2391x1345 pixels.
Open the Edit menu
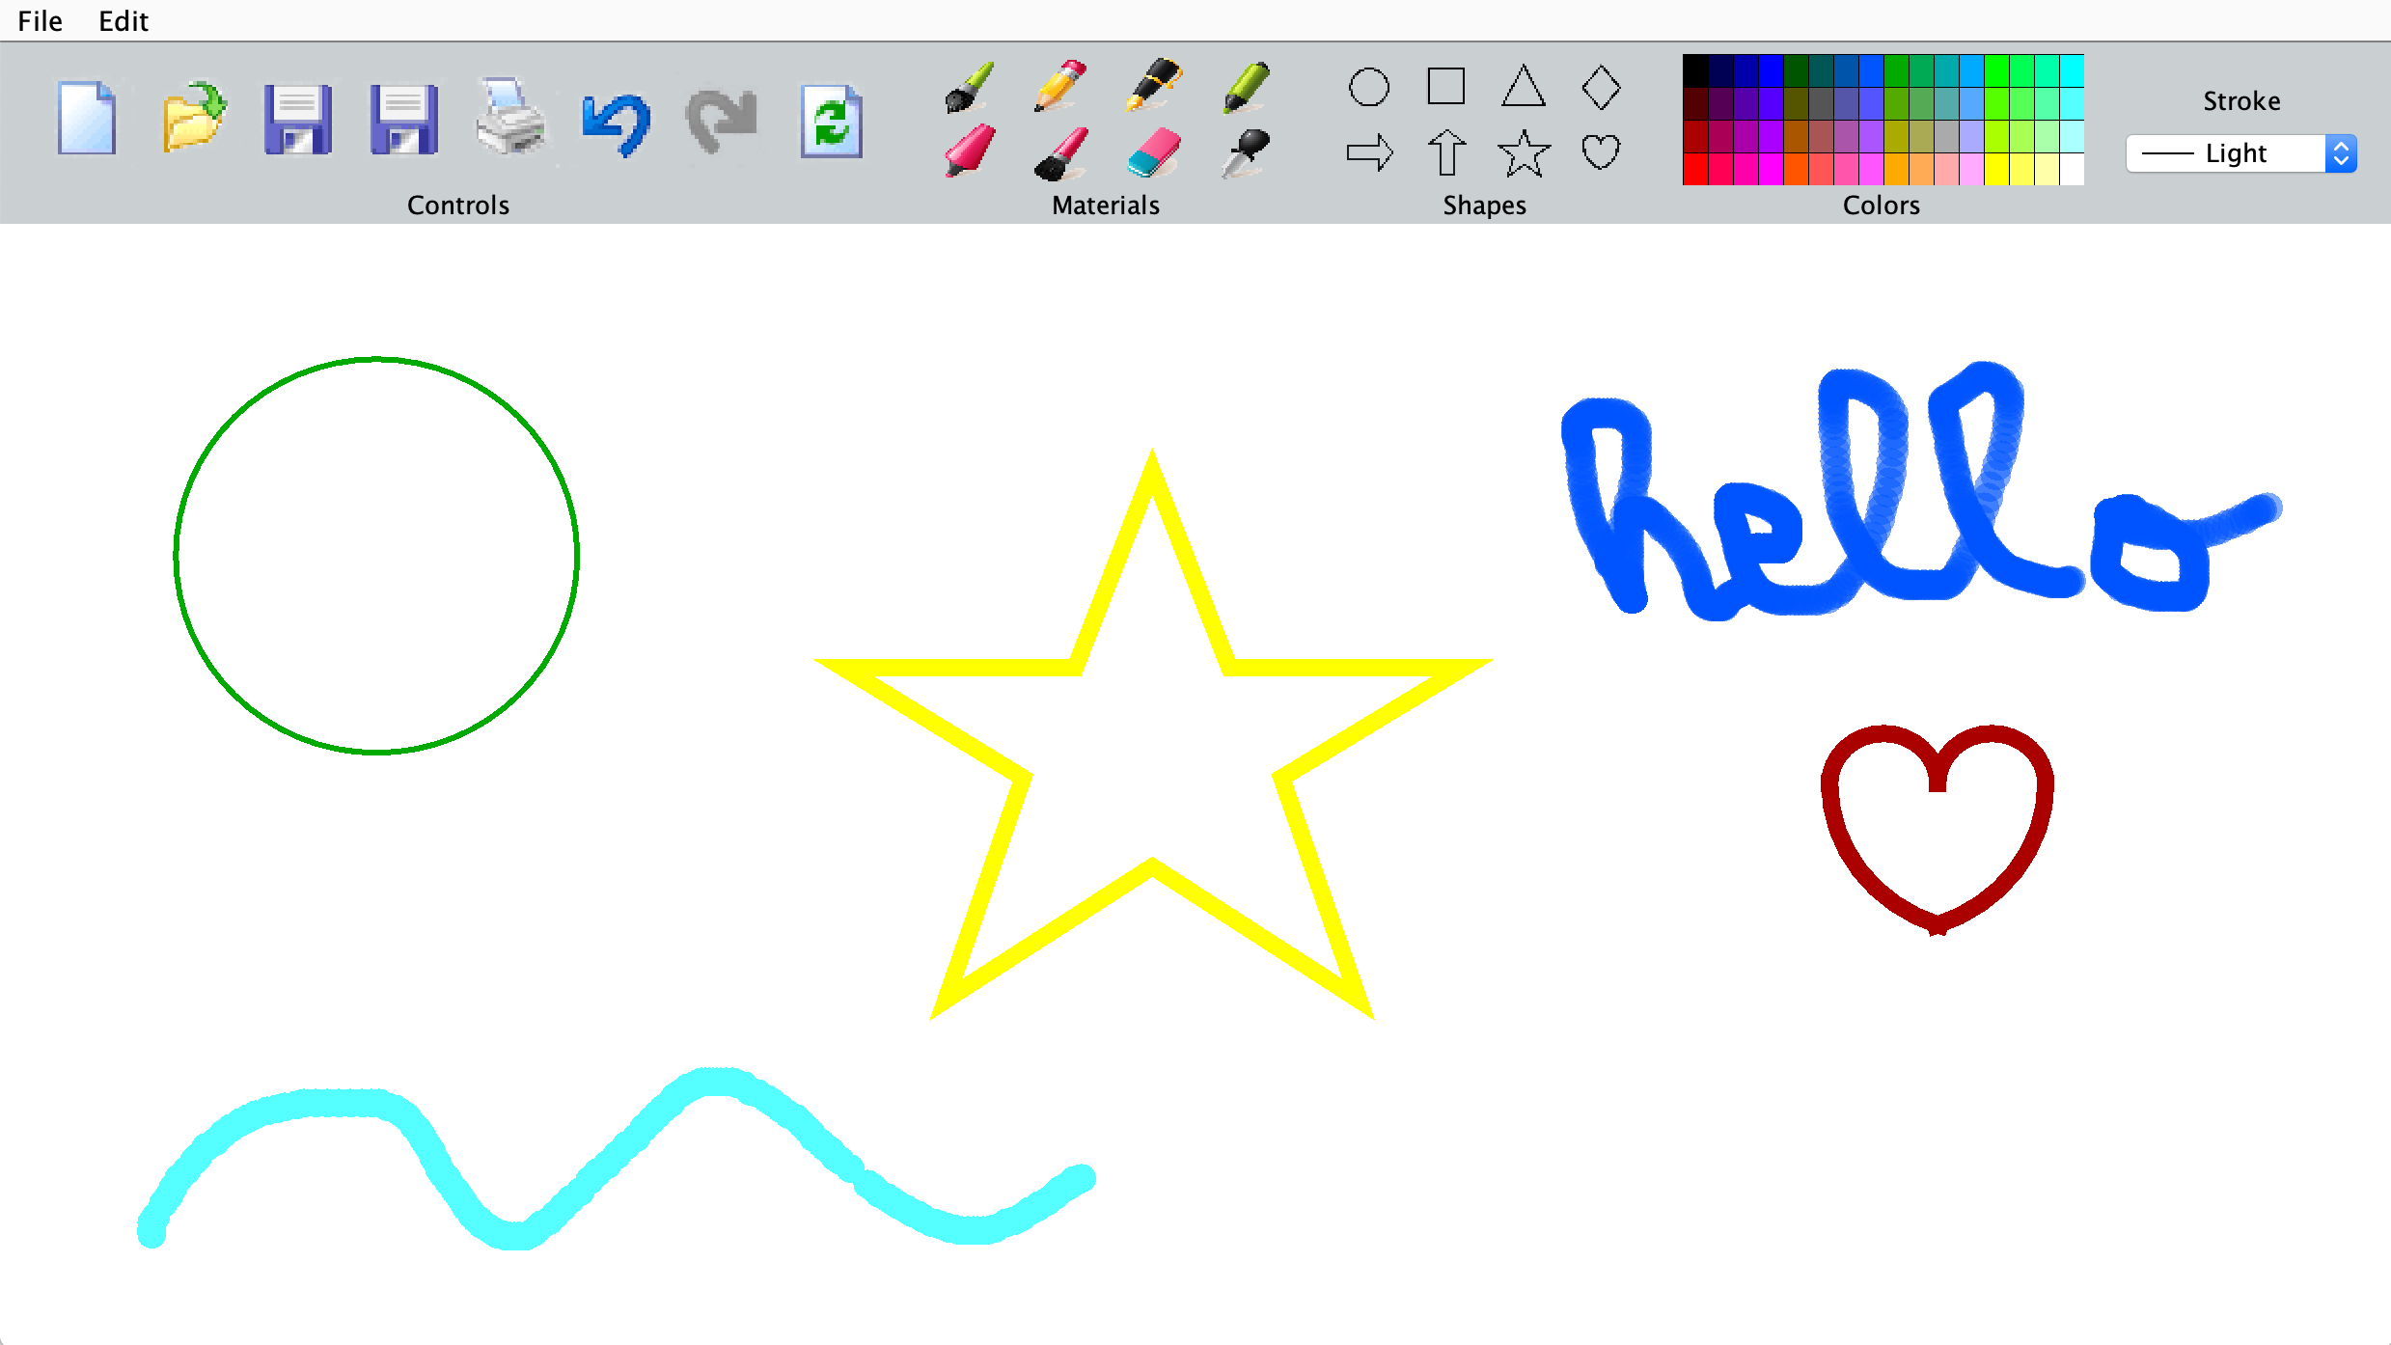[x=124, y=20]
